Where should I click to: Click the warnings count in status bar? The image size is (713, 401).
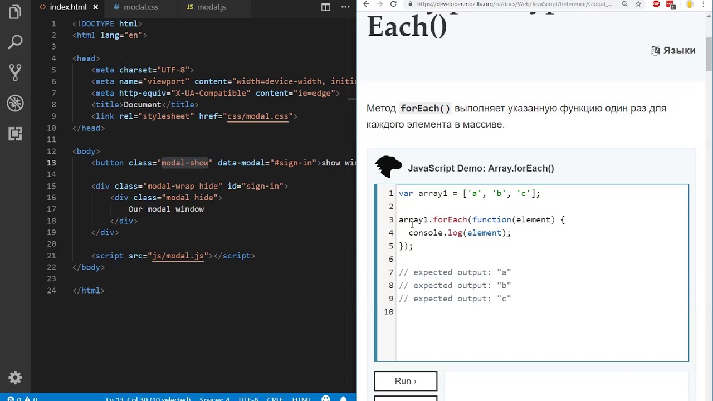coord(31,399)
